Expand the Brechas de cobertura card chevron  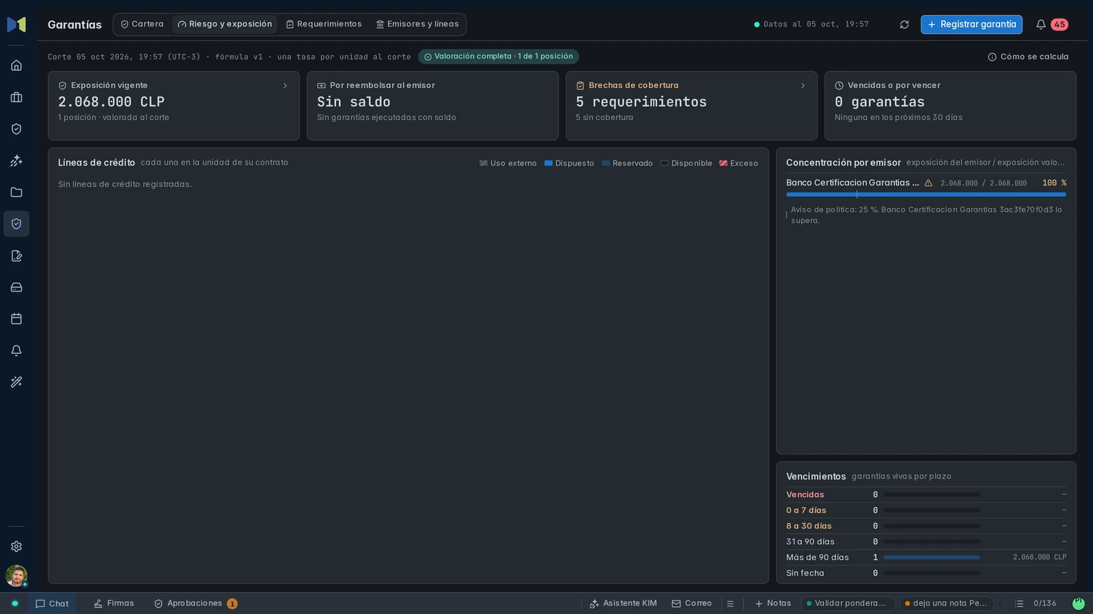pyautogui.click(x=803, y=86)
